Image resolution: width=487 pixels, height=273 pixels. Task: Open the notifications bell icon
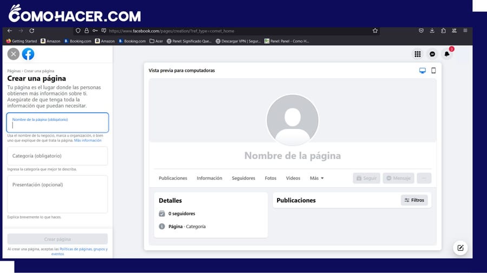447,54
